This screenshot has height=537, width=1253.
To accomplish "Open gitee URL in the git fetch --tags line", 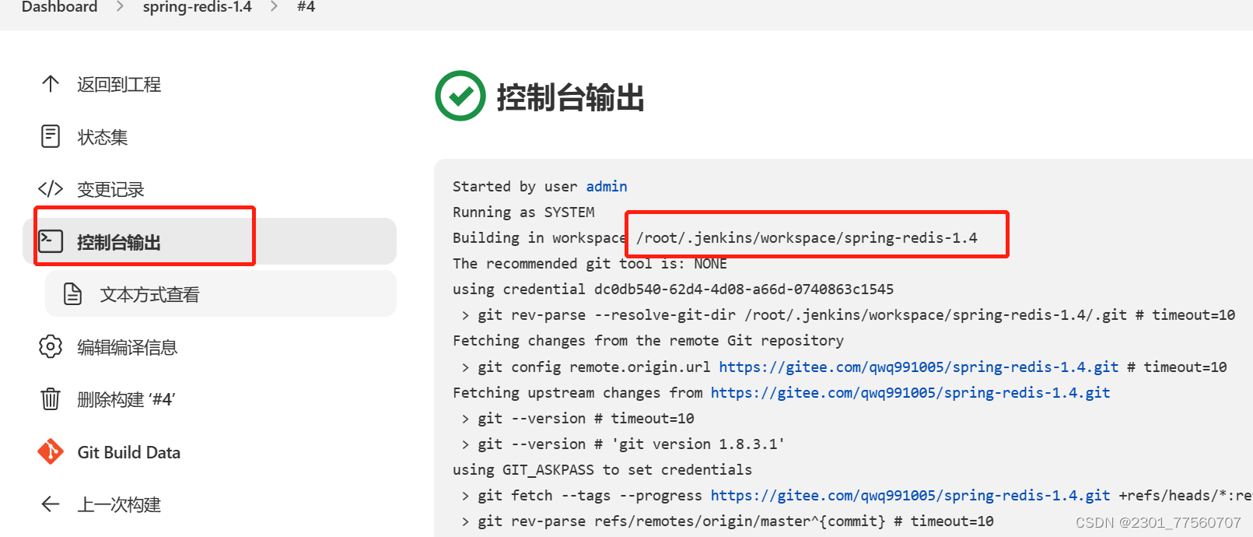I will point(910,495).
